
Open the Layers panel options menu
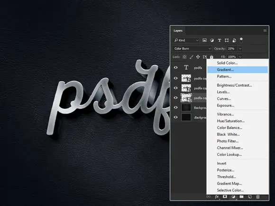(265, 31)
